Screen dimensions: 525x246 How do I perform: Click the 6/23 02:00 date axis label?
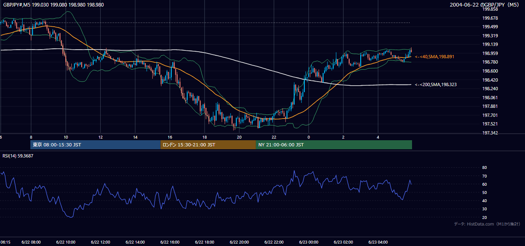343,242
